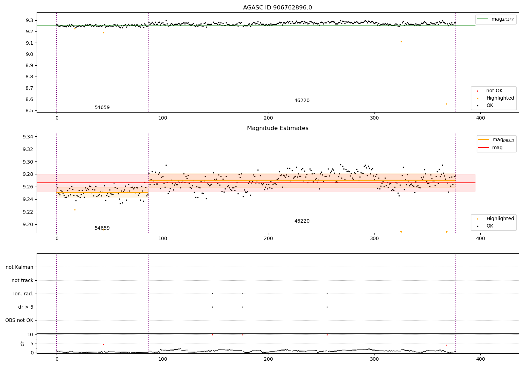The width and height of the screenshot is (524, 367).
Task: Click the dr > 5 row label
Action: (26, 307)
